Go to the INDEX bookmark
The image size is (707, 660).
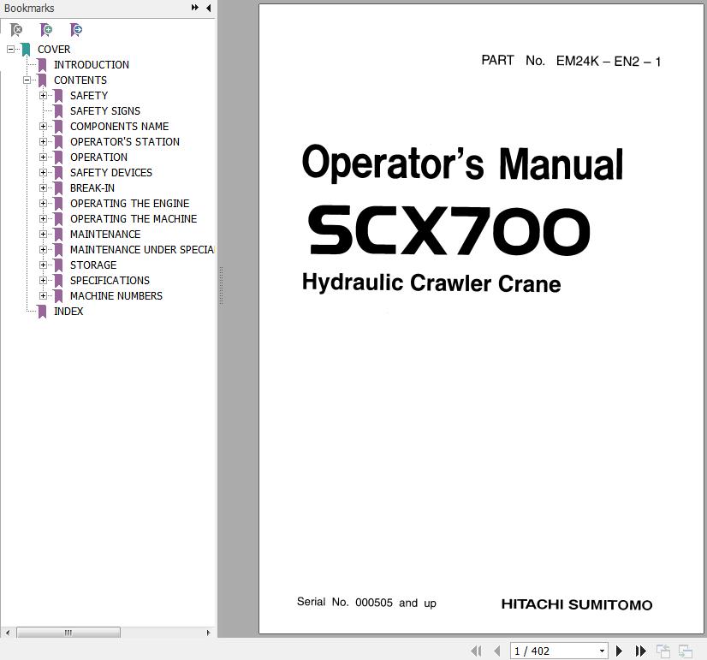coord(68,312)
